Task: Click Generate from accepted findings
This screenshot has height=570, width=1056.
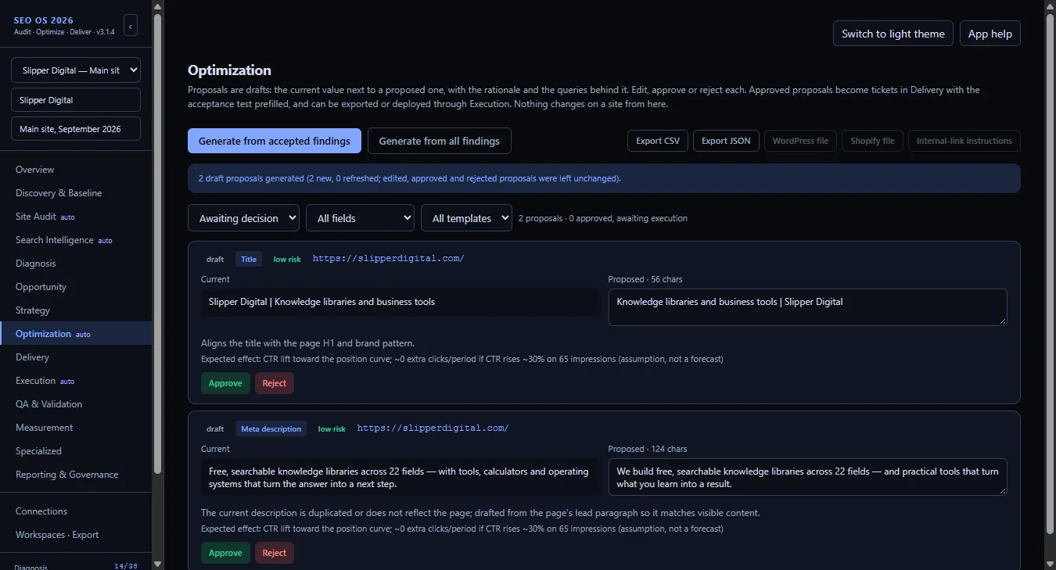Action: 275,141
